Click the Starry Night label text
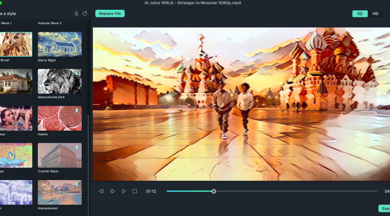 coord(47,60)
